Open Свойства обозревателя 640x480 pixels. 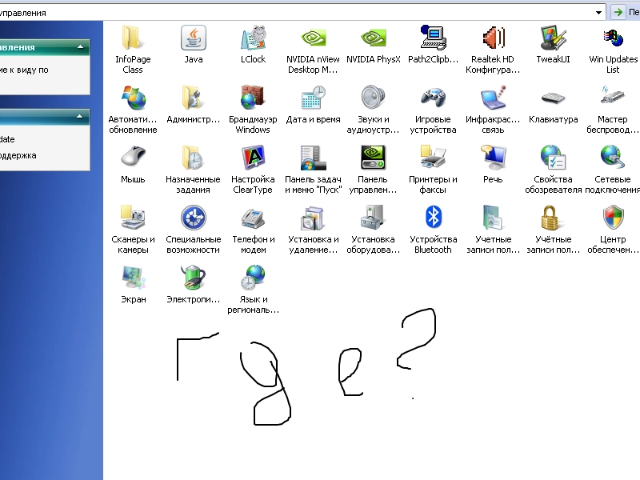(553, 158)
